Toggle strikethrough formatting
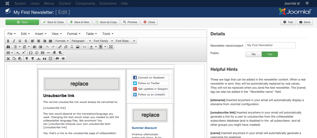 (x=26, y=41)
